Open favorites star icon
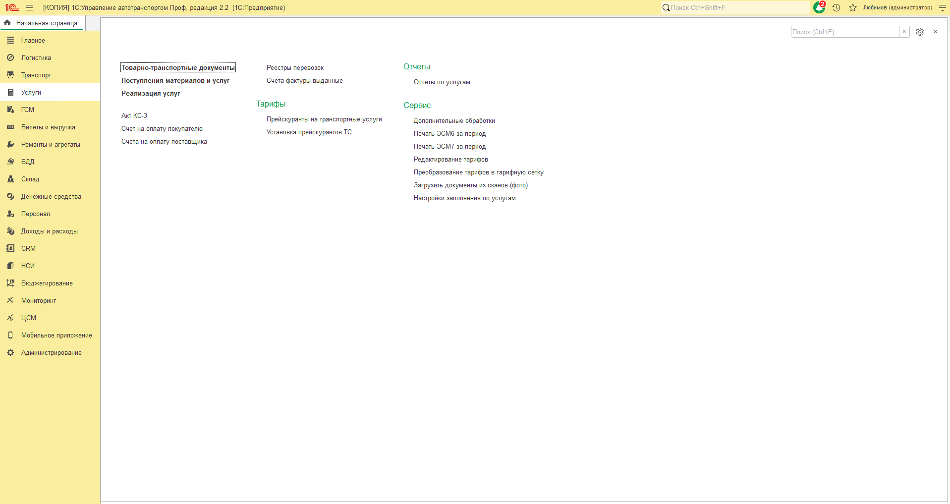 (852, 7)
